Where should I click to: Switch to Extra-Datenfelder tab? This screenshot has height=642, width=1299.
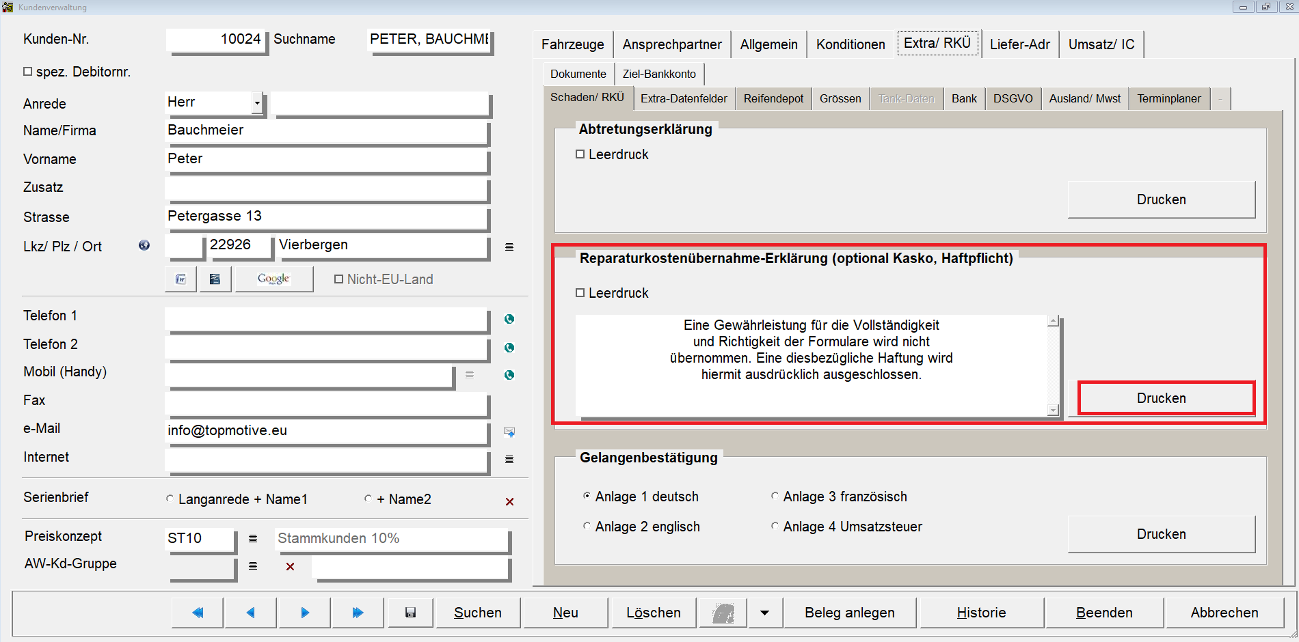684,98
